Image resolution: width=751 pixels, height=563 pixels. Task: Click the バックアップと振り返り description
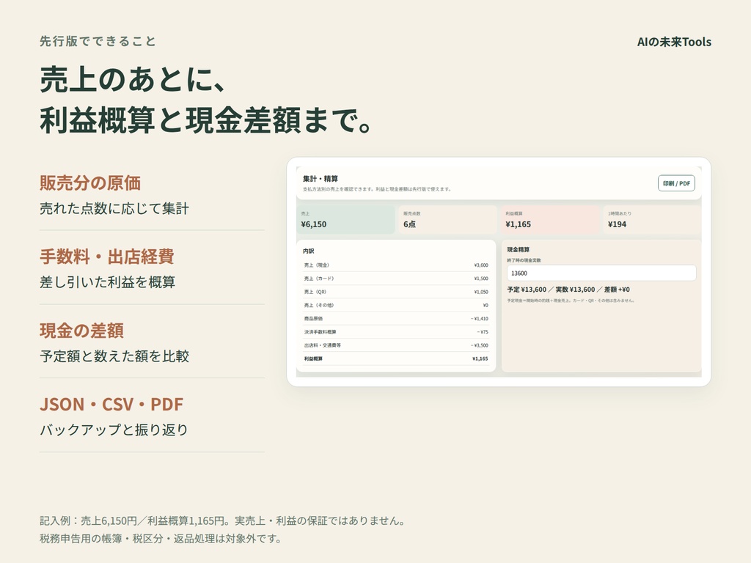(114, 430)
